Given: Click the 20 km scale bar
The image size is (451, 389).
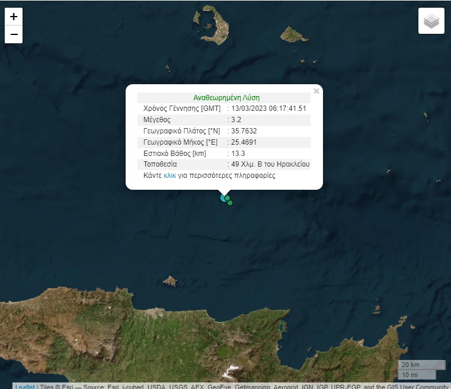Looking at the screenshot, I should [421, 365].
